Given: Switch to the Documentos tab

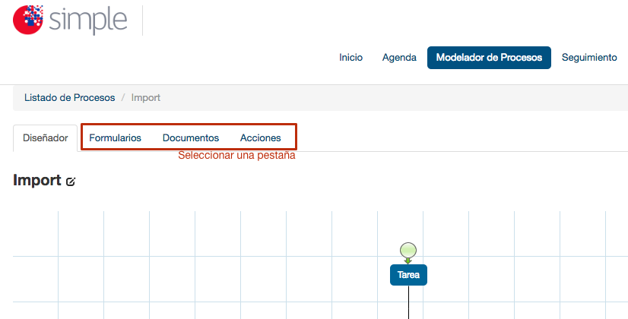Looking at the screenshot, I should pyautogui.click(x=191, y=138).
